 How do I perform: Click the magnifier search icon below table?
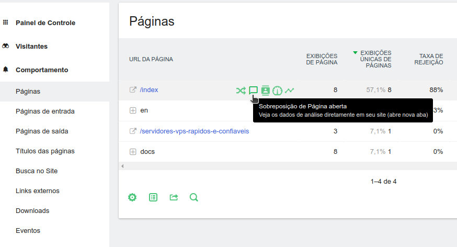point(194,197)
